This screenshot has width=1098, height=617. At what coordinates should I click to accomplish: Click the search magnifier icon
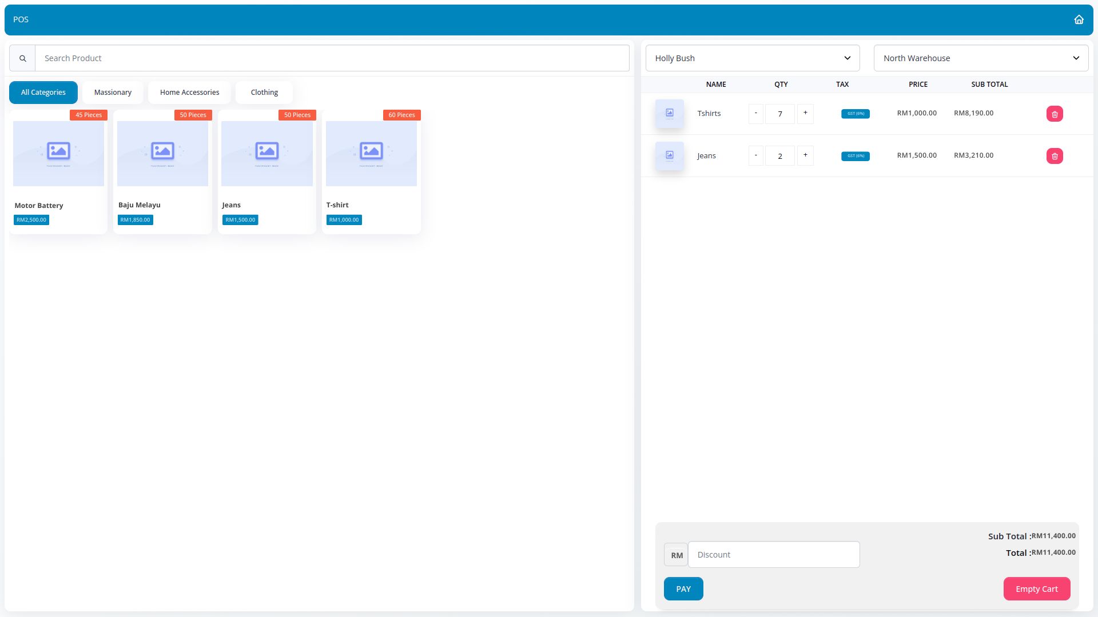[x=22, y=58]
